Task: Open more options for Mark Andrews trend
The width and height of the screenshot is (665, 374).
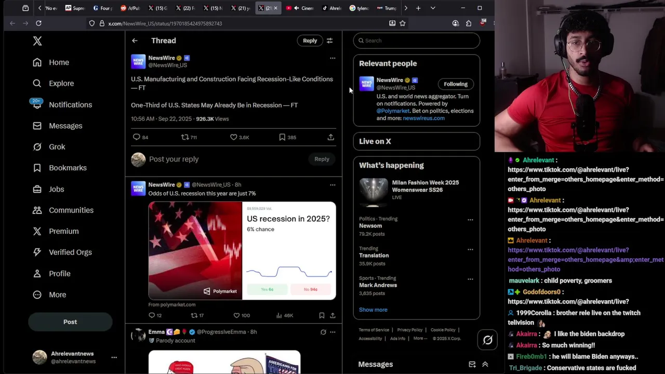Action: [x=470, y=279]
